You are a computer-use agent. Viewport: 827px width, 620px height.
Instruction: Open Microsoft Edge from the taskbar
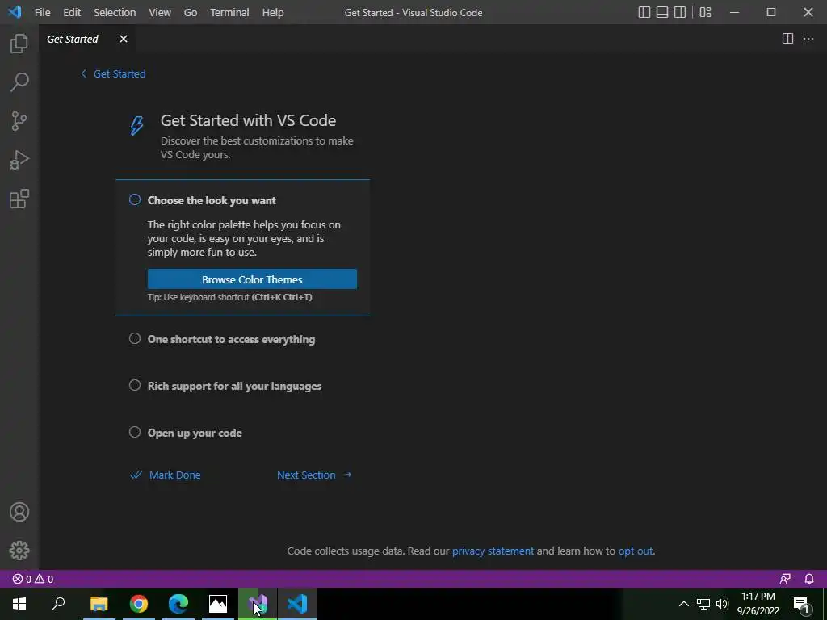[x=178, y=604]
